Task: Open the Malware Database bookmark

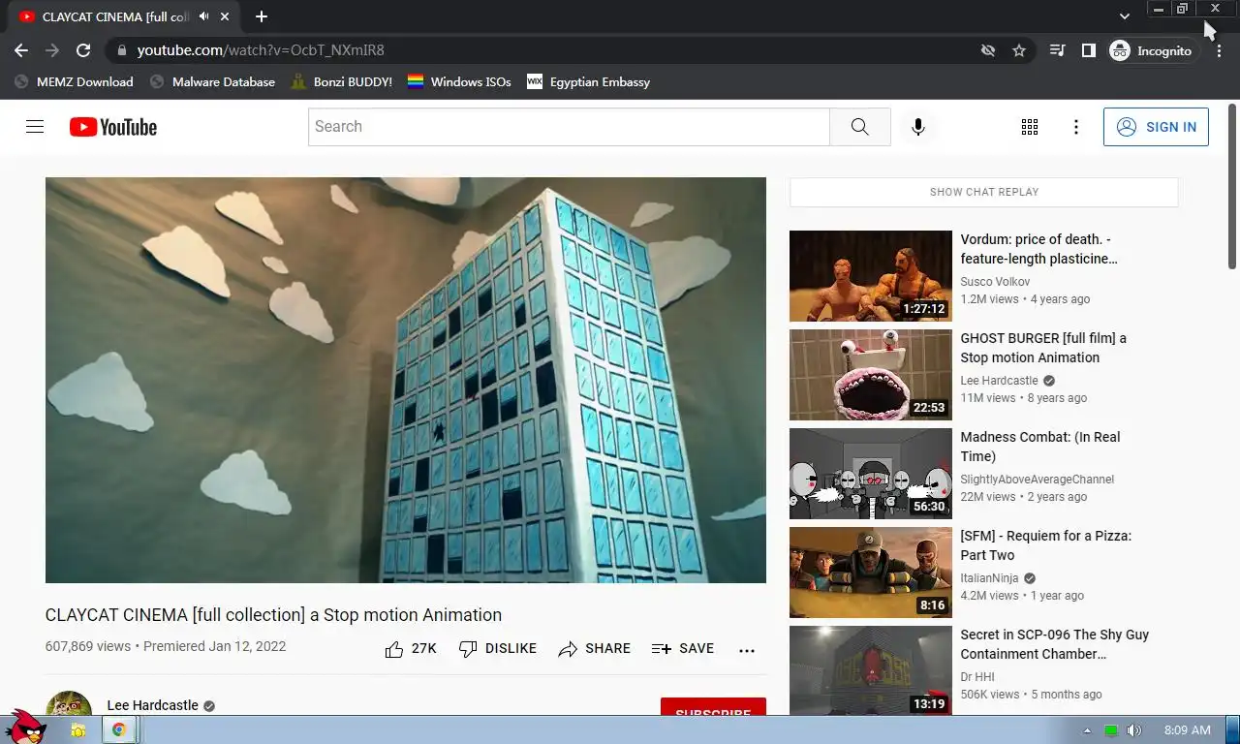Action: coord(212,82)
